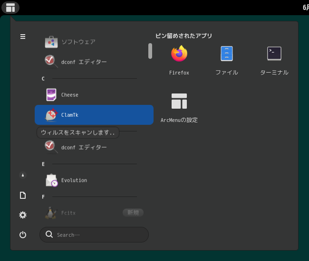Open pinned ファイル file manager
Viewport: 309px width, 261px height.
click(x=227, y=60)
